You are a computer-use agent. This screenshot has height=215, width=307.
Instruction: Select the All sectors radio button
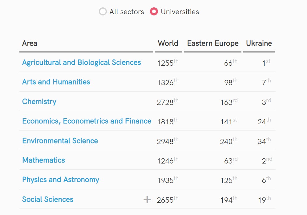click(103, 12)
